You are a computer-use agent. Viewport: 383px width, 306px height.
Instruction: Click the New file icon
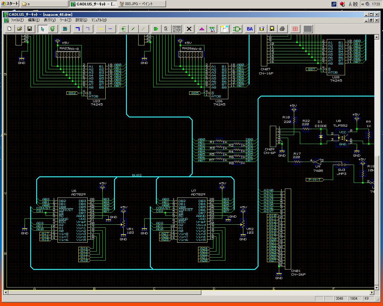coord(10,29)
